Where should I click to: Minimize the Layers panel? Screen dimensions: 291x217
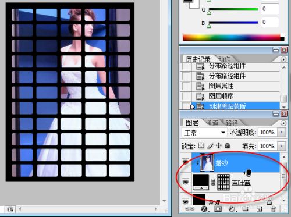click(276, 113)
